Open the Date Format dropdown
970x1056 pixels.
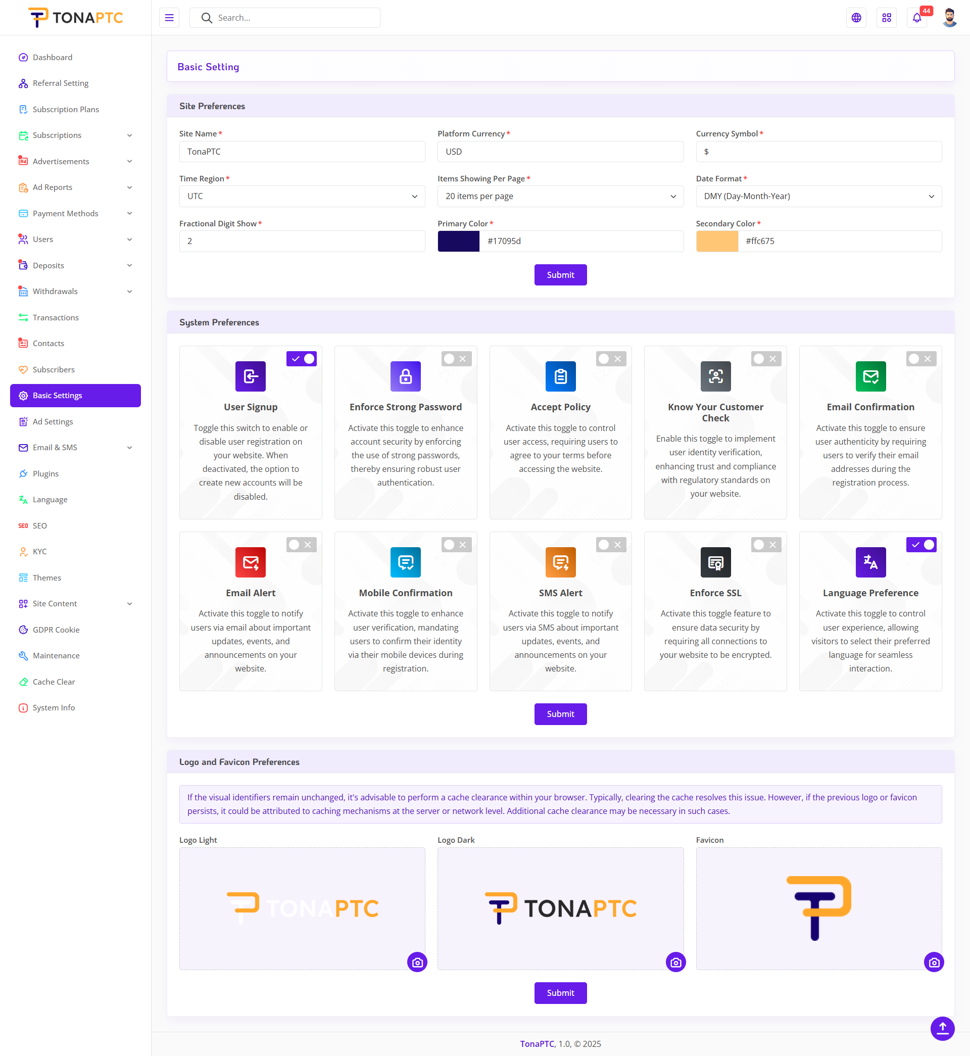[818, 196]
